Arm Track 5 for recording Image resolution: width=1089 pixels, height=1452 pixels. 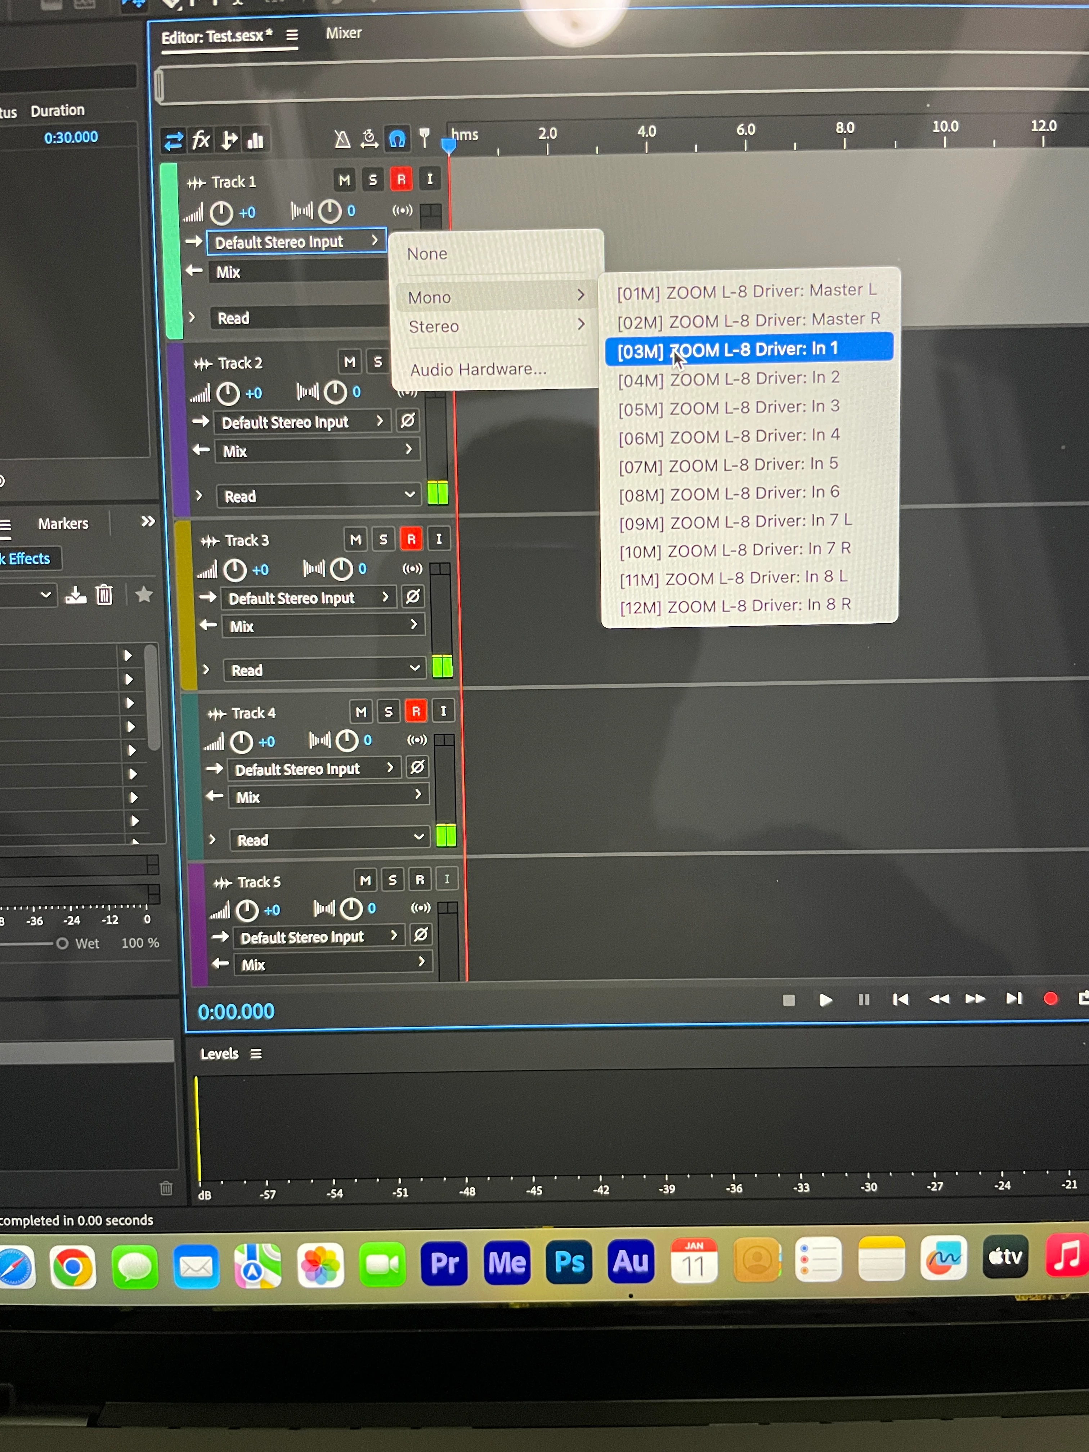point(420,880)
